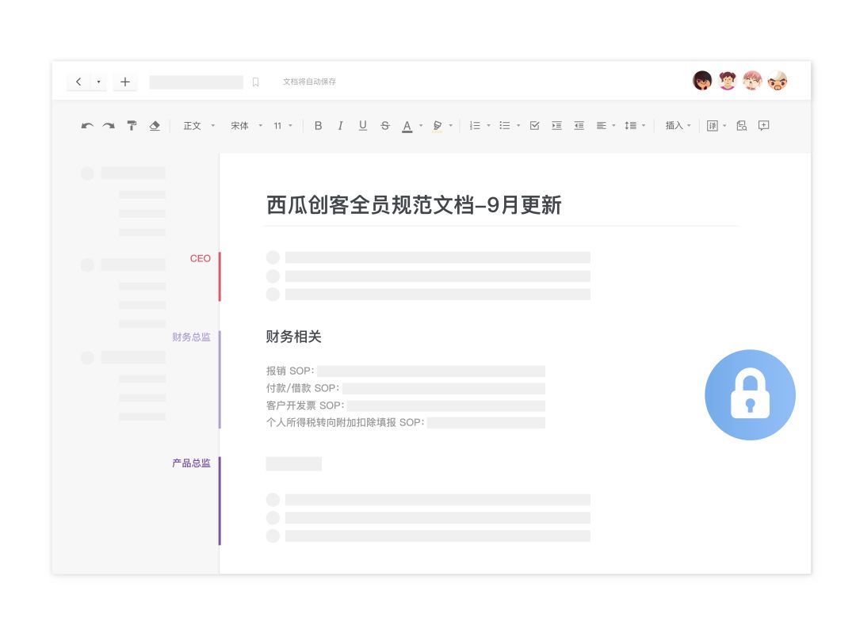Click the 付款/借款 SOP line

405,388
